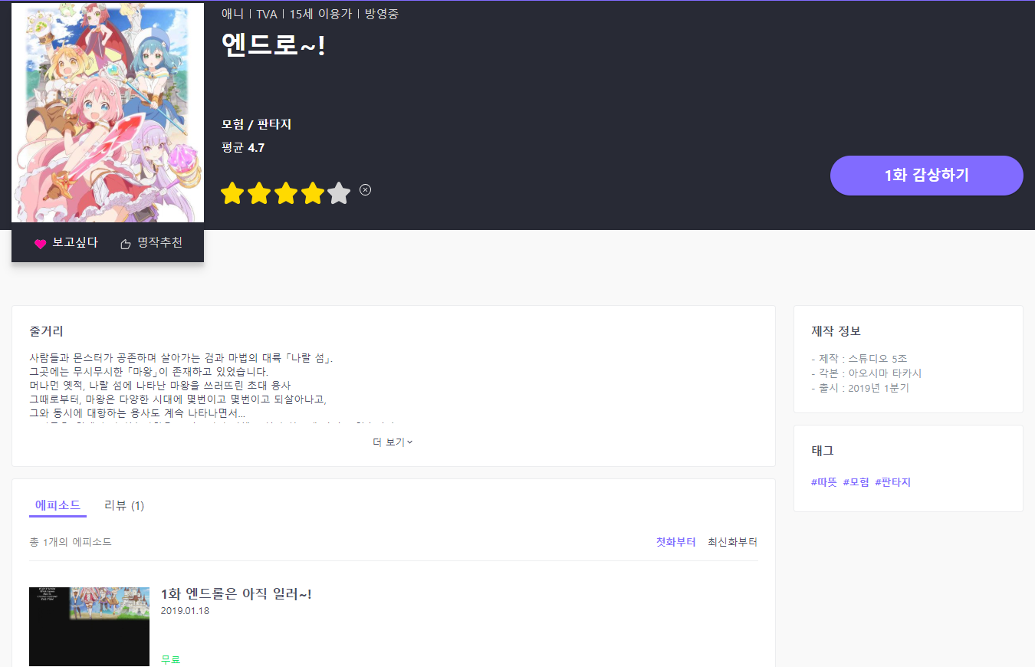The width and height of the screenshot is (1035, 667).
Task: Click the 엔드로~! poster image
Action: (x=107, y=113)
